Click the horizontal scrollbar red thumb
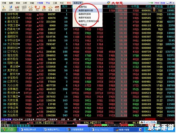Image resolution: width=176 pixels, height=133 pixels. point(150,119)
